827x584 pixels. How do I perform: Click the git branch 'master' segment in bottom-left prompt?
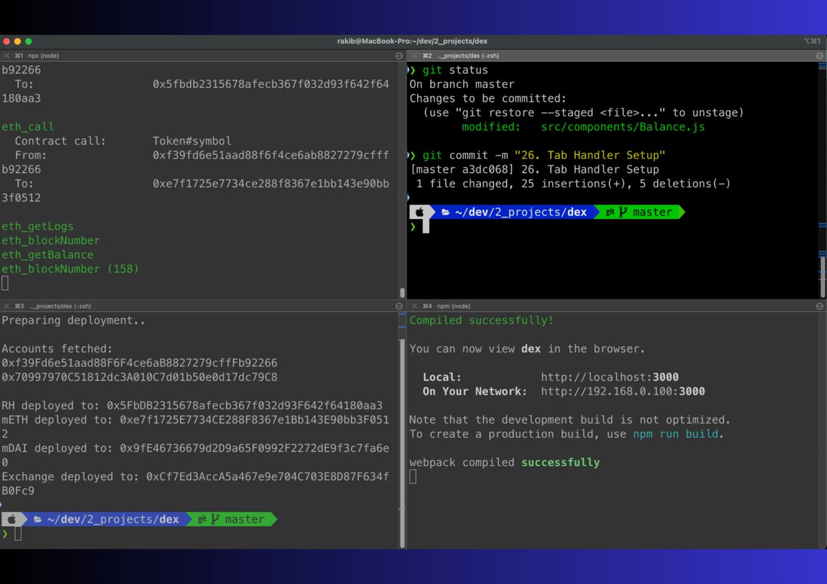coord(231,519)
